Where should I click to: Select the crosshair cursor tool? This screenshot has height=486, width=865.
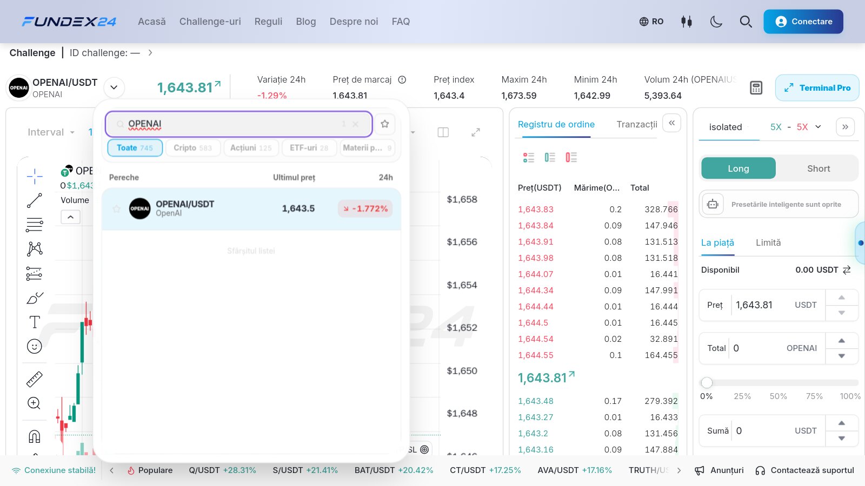(35, 176)
